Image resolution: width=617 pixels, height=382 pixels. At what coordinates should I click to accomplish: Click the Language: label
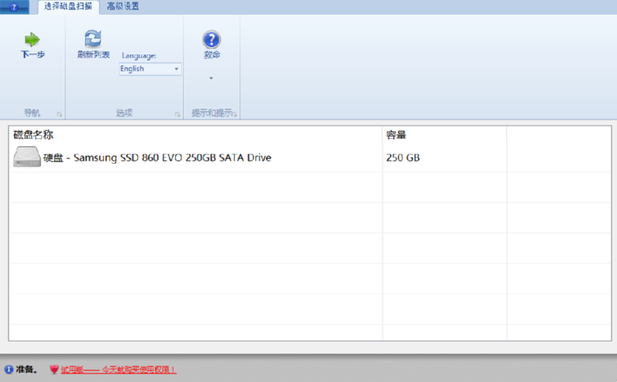[139, 56]
